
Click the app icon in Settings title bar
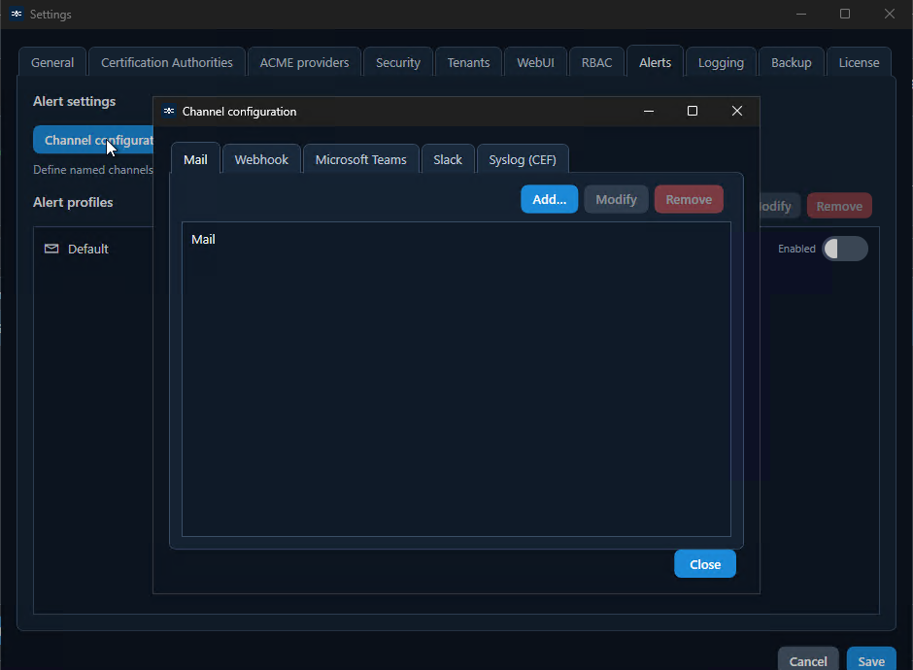click(17, 14)
